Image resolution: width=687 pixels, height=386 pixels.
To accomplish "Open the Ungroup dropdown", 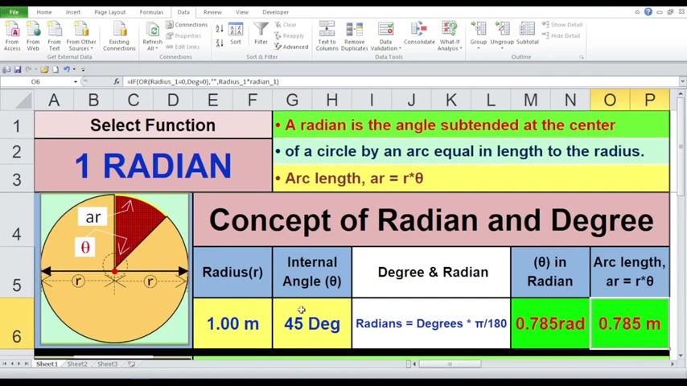I will pos(502,36).
